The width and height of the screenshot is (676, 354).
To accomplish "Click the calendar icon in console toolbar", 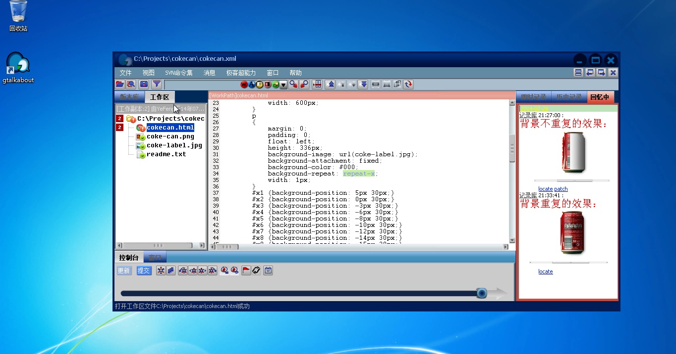I will pos(268,270).
